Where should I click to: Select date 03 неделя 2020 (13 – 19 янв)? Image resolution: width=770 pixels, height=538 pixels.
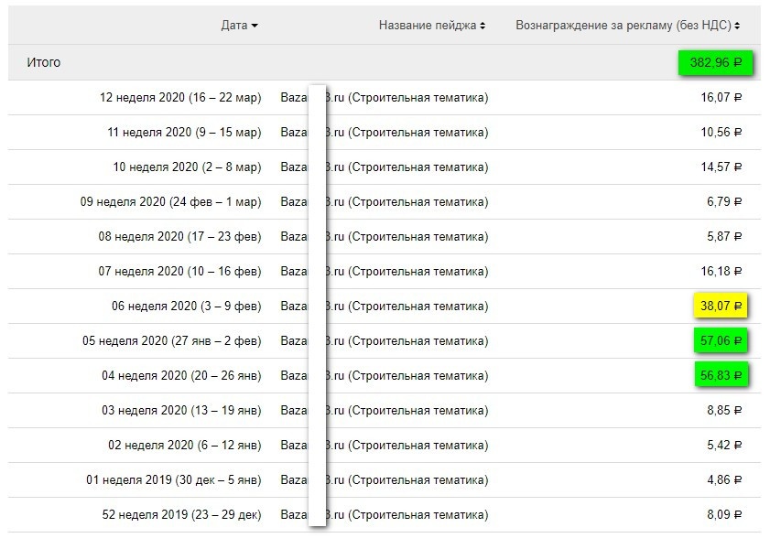(x=184, y=410)
